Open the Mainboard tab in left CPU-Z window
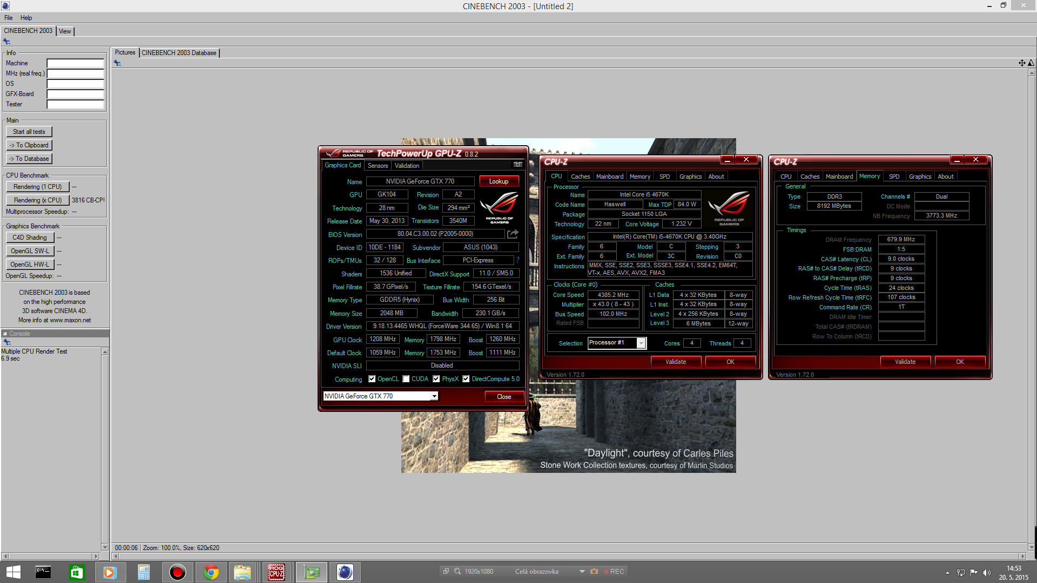 click(x=609, y=177)
